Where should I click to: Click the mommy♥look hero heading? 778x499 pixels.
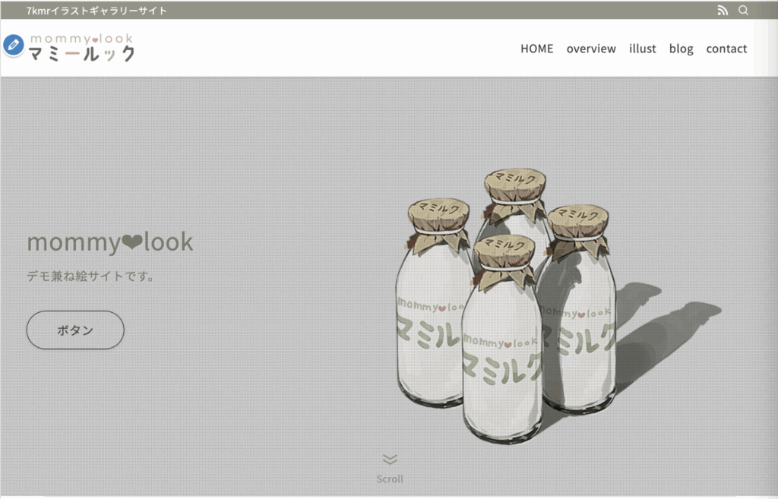(109, 242)
